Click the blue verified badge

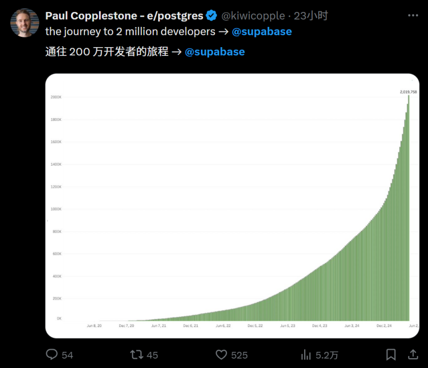(212, 16)
